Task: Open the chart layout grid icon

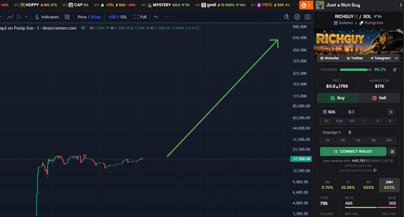Action: click(x=67, y=17)
